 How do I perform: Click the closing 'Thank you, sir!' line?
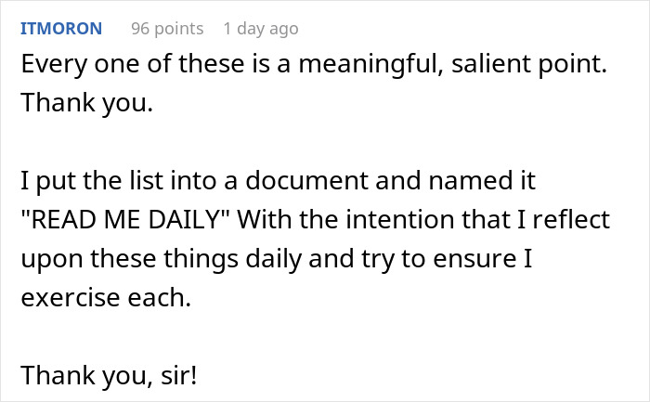coord(109,375)
